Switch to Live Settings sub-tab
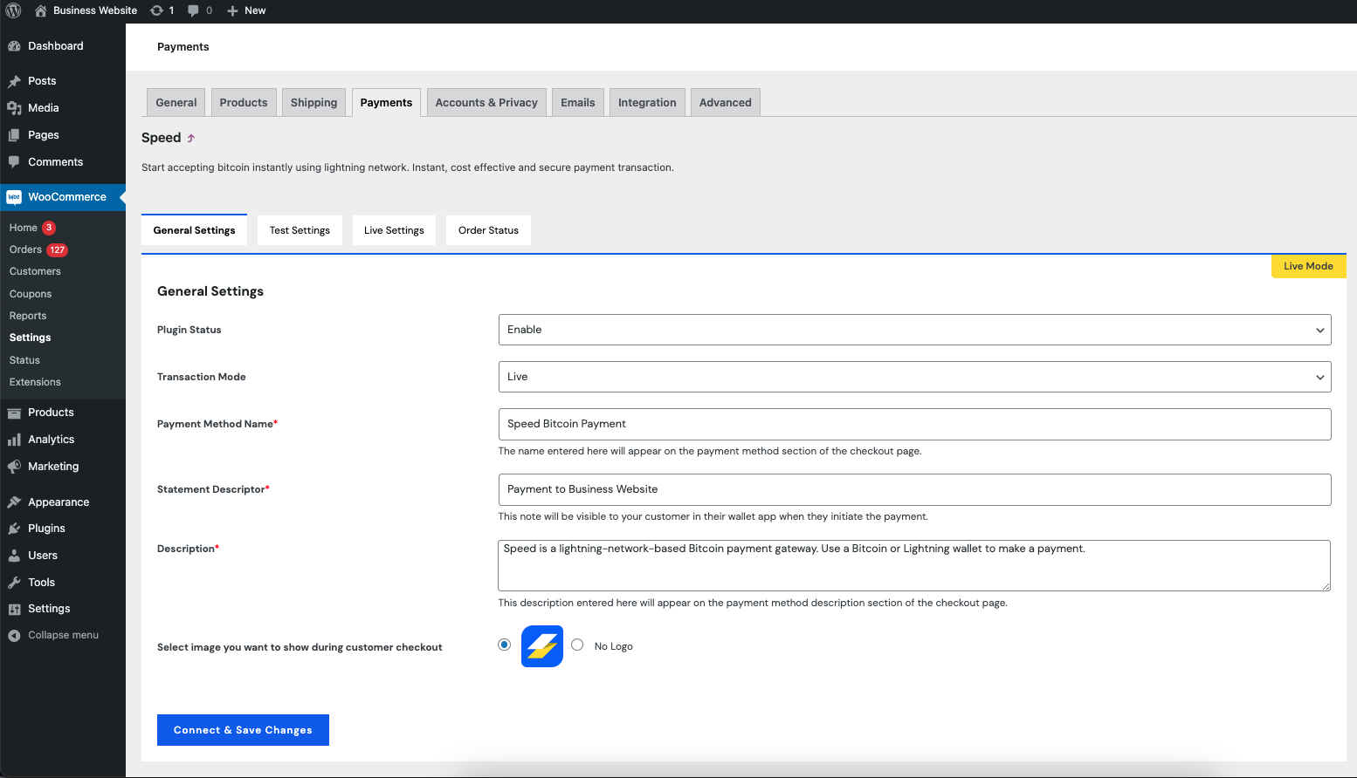The width and height of the screenshot is (1357, 778). click(394, 230)
